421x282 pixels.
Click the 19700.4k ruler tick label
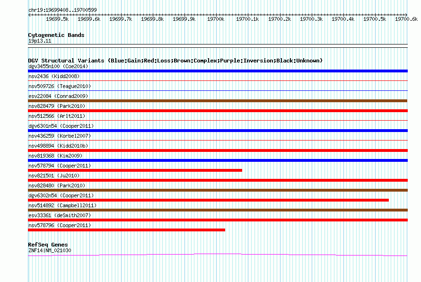tap(343, 19)
